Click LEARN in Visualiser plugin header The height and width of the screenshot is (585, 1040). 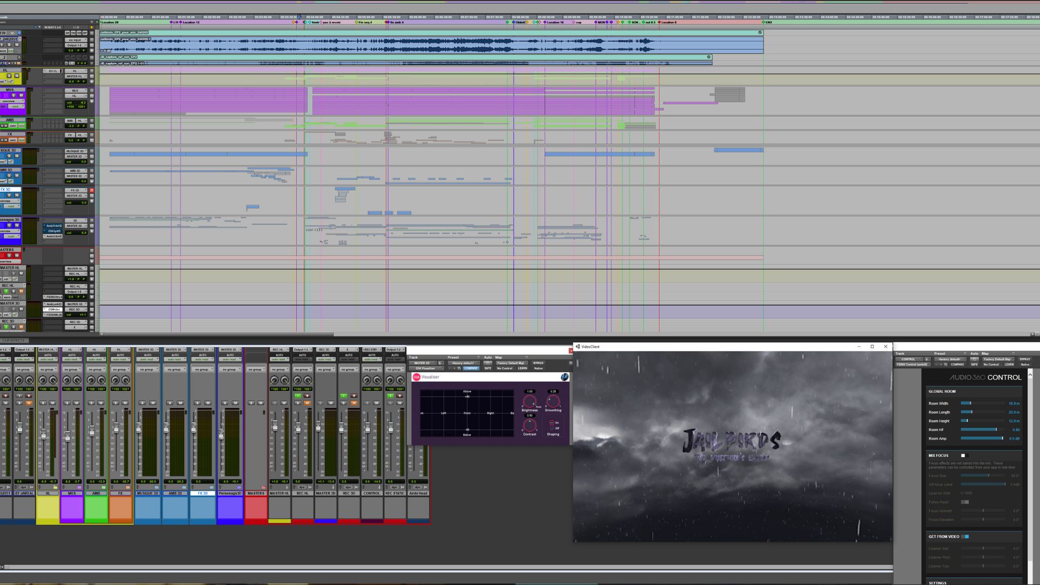(523, 368)
